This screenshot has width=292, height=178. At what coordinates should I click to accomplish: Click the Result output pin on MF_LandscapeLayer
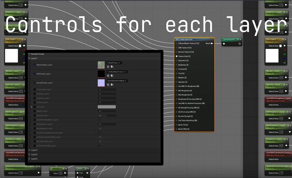(x=211, y=44)
